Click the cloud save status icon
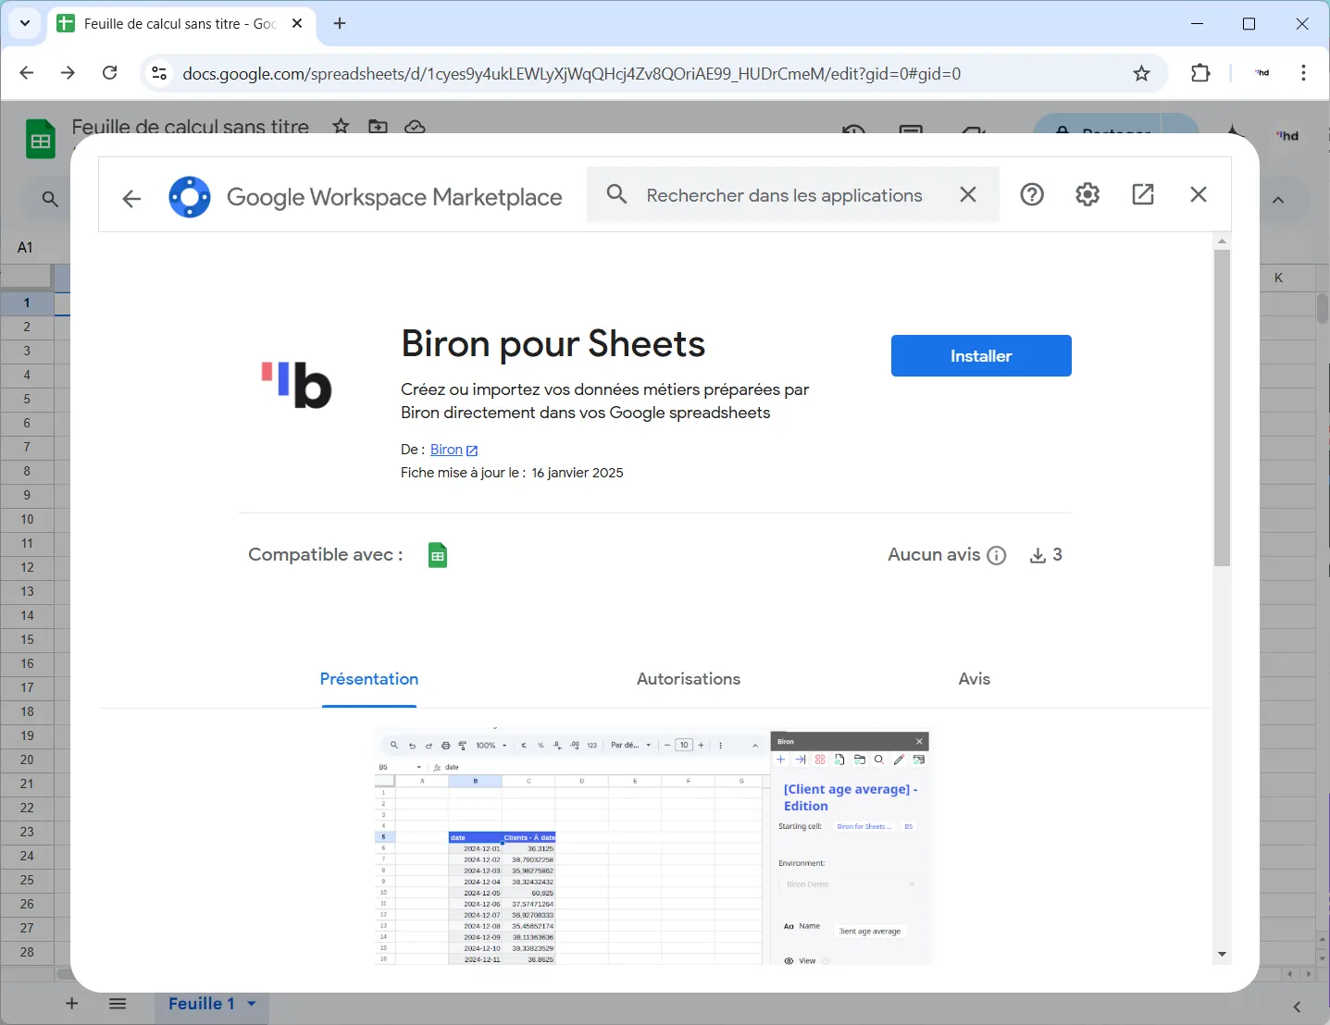The image size is (1330, 1025). point(415,127)
